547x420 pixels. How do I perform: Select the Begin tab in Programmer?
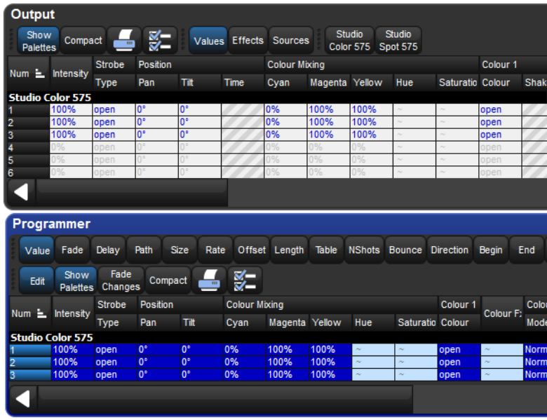[x=491, y=250]
